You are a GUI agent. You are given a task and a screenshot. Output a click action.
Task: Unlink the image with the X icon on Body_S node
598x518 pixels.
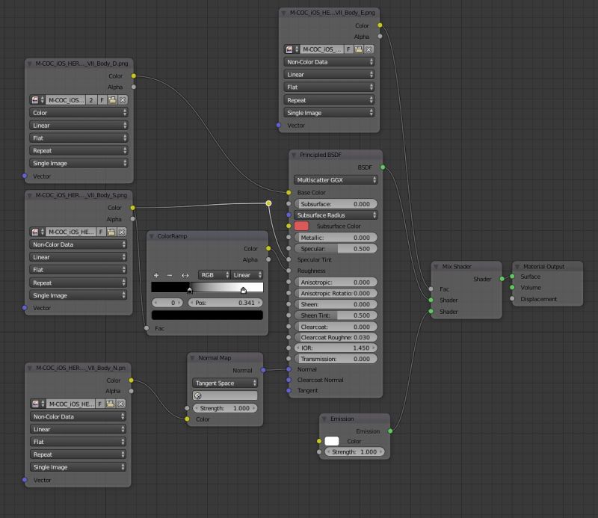(122, 232)
